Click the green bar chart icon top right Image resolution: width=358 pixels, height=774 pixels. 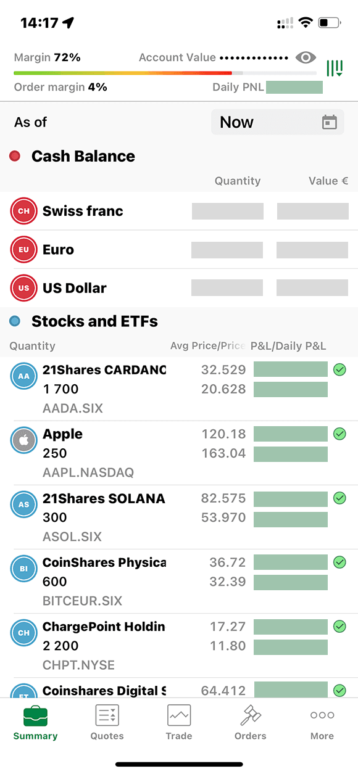(x=336, y=67)
